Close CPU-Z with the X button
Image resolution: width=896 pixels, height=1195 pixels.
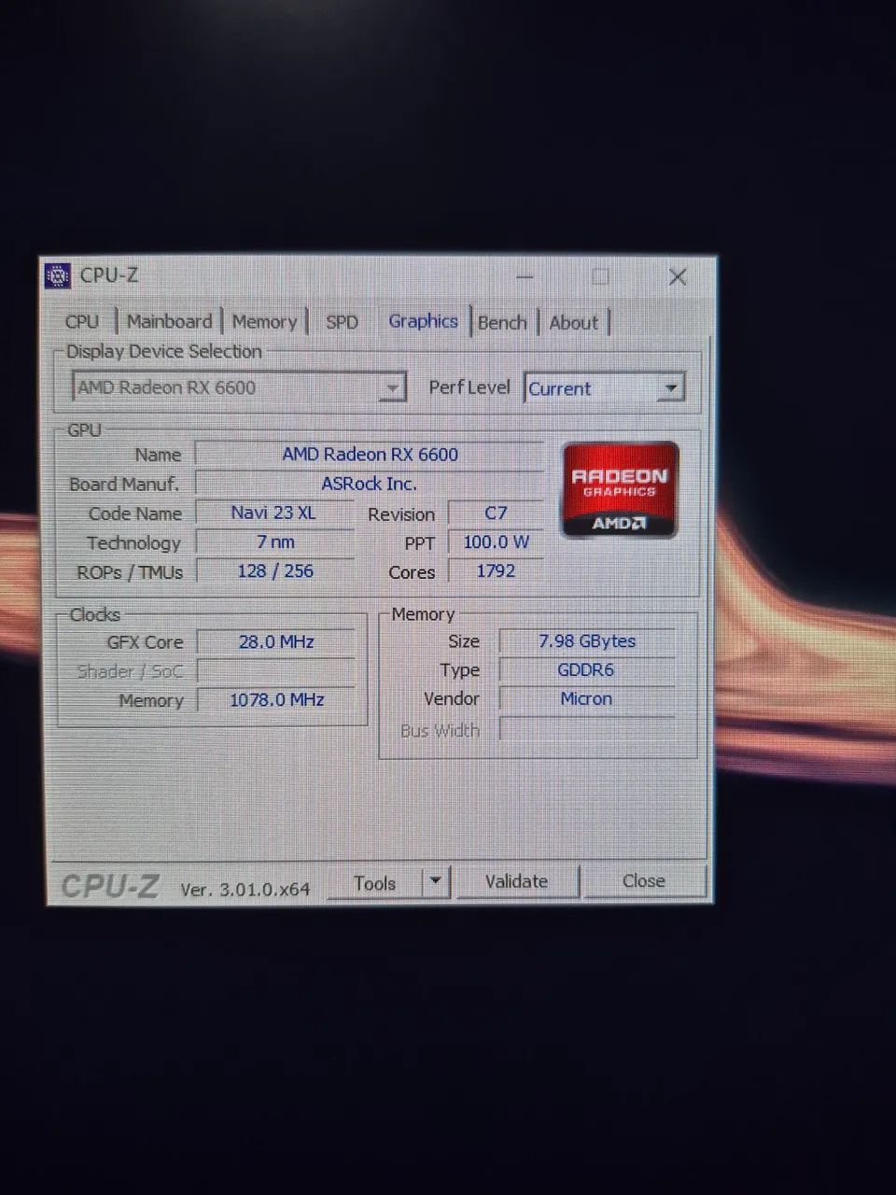coord(679,276)
